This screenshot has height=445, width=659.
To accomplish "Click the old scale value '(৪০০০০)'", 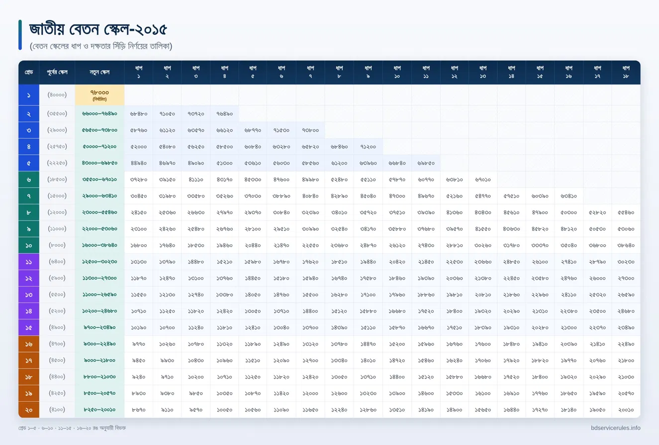I will tap(57, 94).
